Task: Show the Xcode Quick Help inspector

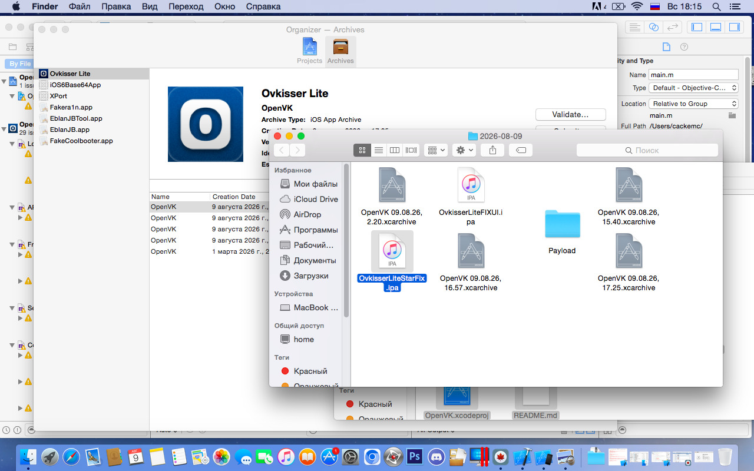Action: (684, 47)
